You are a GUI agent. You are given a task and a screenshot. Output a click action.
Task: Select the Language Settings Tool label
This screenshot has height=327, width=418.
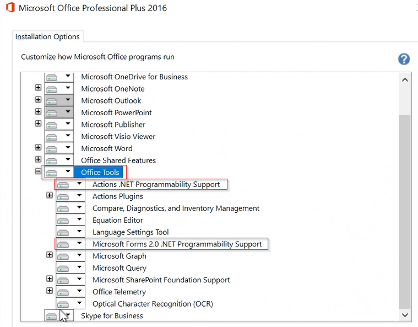tap(131, 232)
